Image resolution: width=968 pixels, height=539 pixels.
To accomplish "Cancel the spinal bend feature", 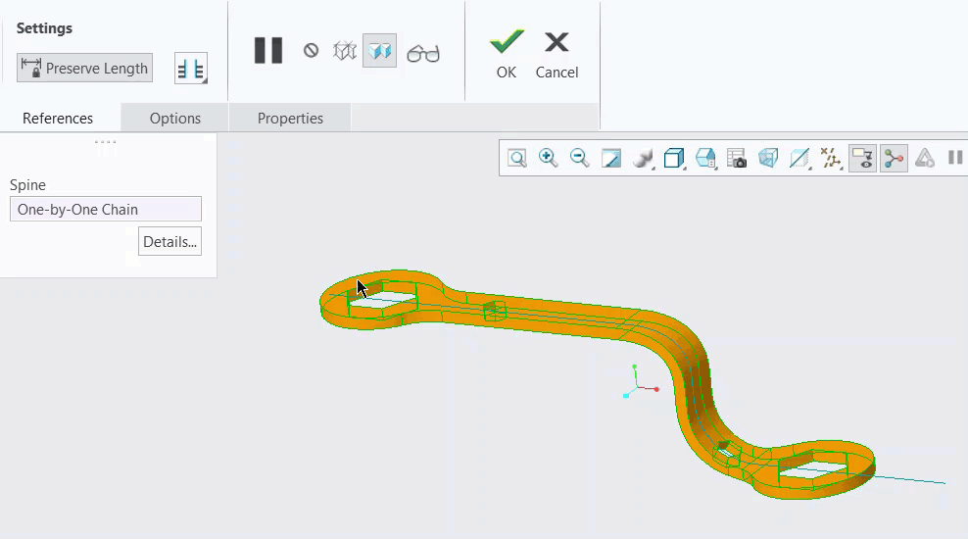I will [557, 54].
